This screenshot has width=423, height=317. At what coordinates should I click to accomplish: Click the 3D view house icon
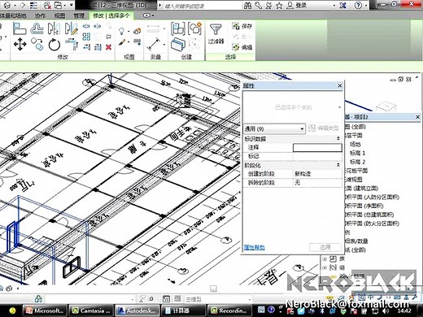pos(7,5)
